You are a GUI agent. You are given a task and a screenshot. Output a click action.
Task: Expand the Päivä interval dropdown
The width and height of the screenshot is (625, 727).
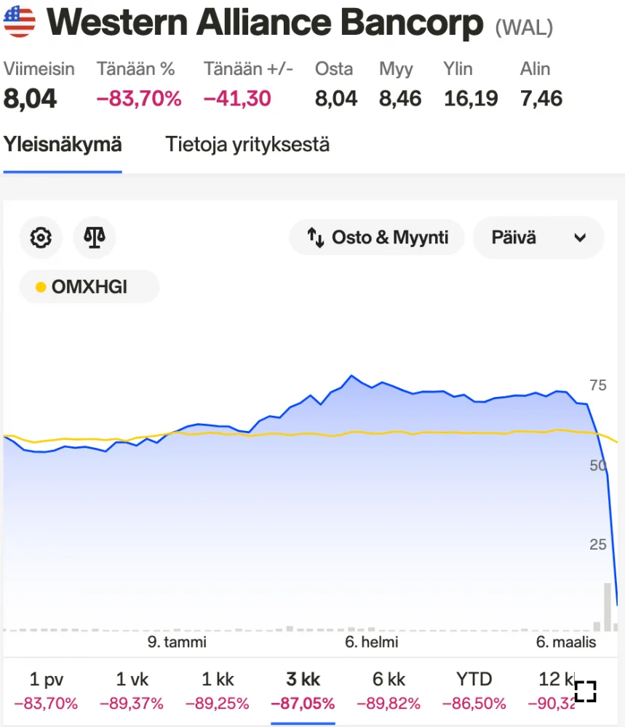(x=538, y=238)
